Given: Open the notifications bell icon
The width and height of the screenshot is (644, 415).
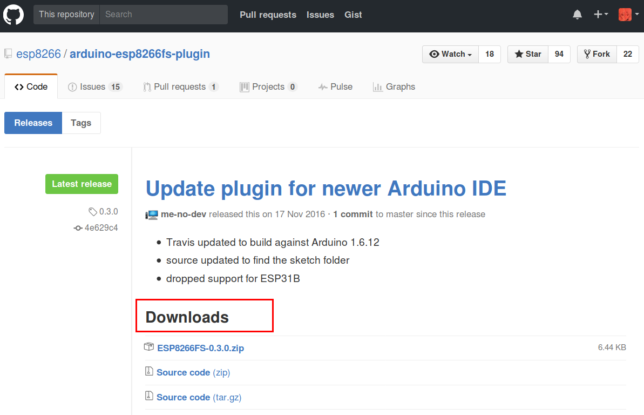Looking at the screenshot, I should (x=578, y=15).
